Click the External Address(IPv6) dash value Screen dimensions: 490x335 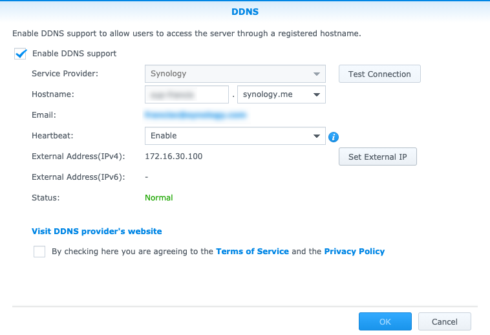click(147, 177)
